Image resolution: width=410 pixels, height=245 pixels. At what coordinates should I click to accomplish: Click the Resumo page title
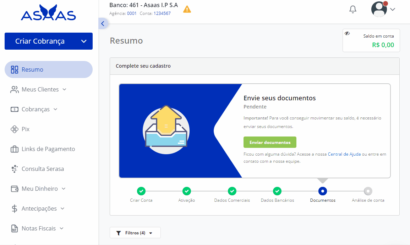click(x=126, y=41)
